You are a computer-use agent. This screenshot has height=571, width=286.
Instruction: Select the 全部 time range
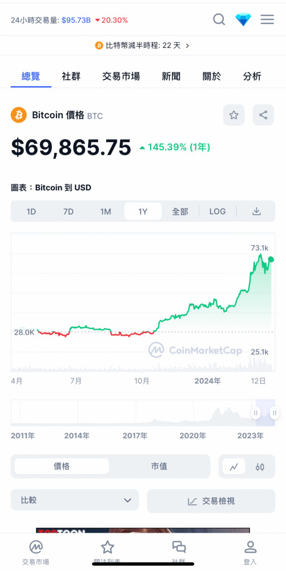(x=180, y=211)
